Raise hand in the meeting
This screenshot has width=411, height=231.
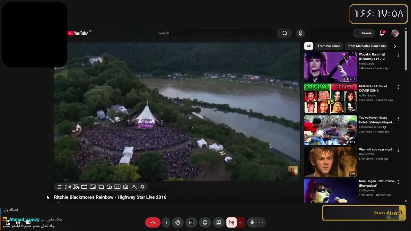coord(178,222)
